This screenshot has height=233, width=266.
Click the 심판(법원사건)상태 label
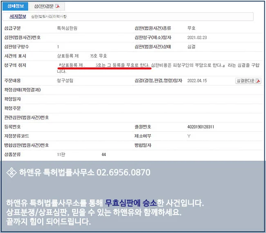pos(153,47)
